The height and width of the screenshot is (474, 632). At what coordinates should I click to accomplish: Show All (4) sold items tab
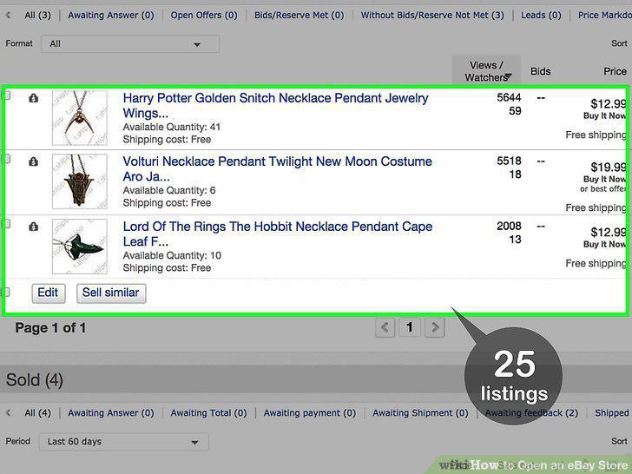[x=37, y=413]
